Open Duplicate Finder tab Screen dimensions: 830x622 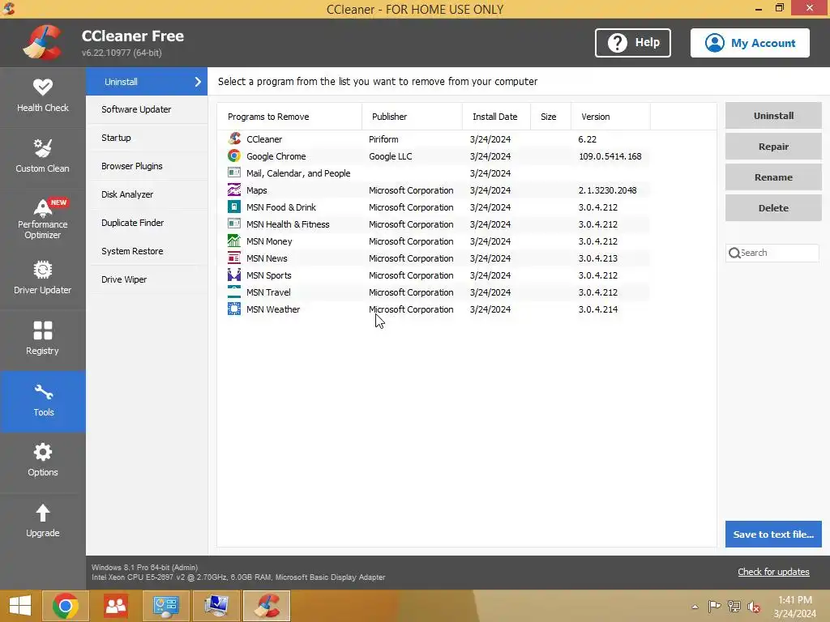(x=147, y=223)
